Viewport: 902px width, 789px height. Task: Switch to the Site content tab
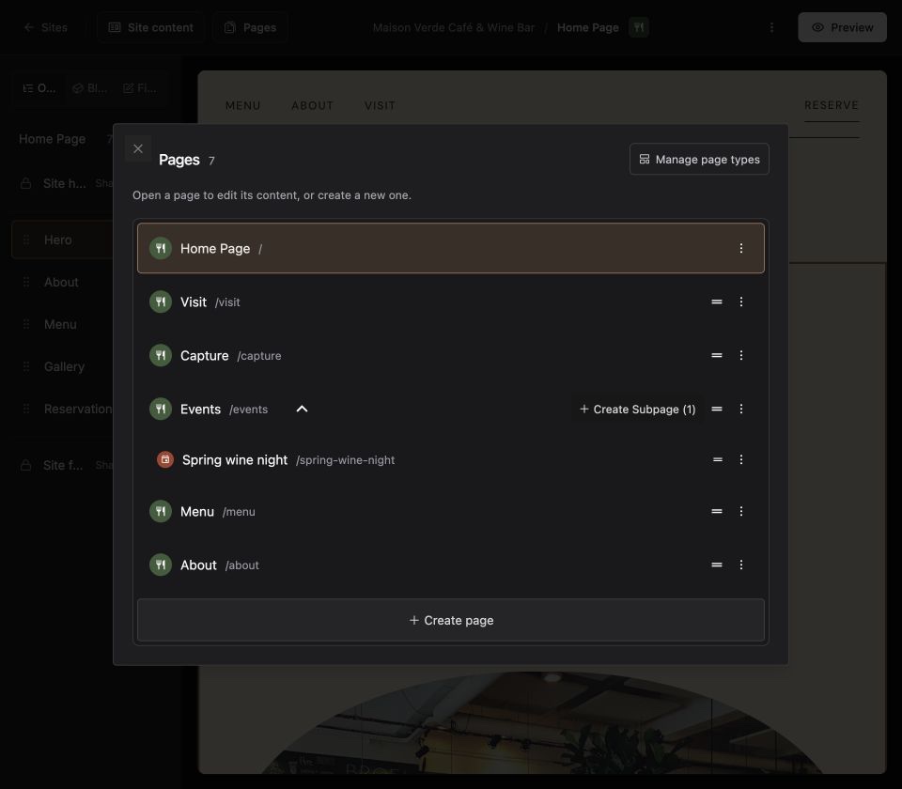click(x=151, y=27)
